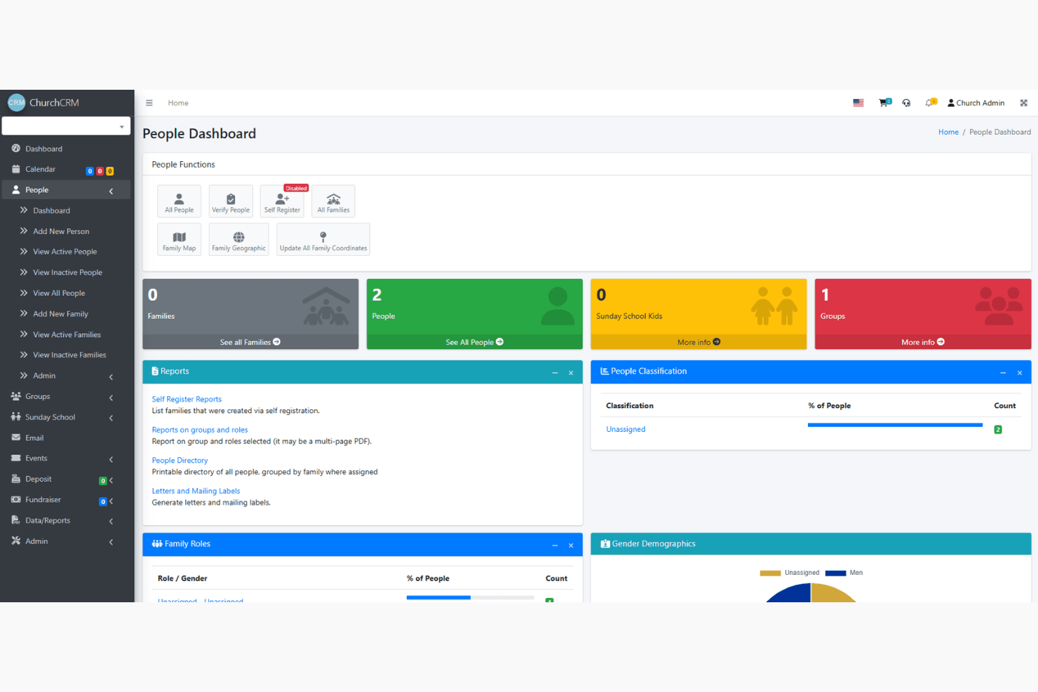Toggle Men legend in Gender Demographics

[x=844, y=573]
